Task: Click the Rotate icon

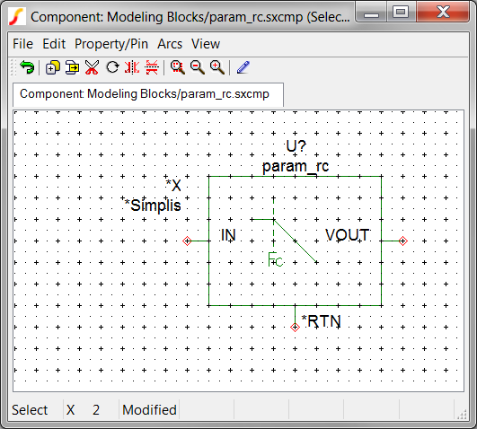Action: coord(112,67)
